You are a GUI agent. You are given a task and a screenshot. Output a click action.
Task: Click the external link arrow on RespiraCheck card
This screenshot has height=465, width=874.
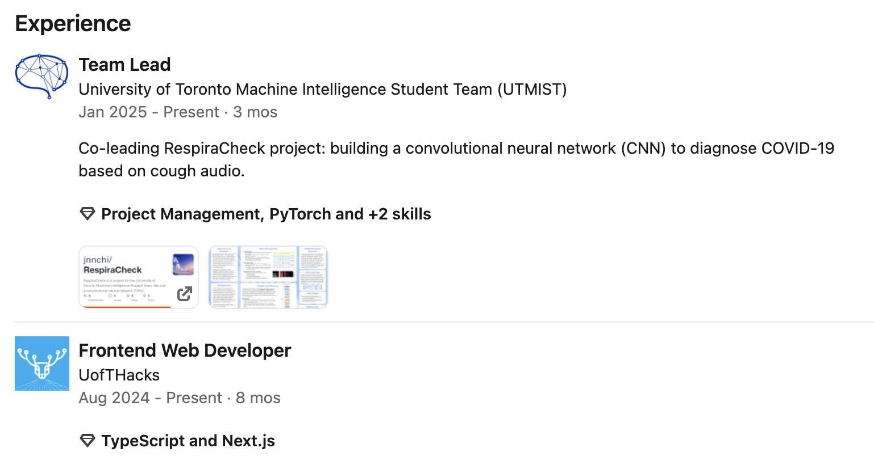(x=184, y=294)
